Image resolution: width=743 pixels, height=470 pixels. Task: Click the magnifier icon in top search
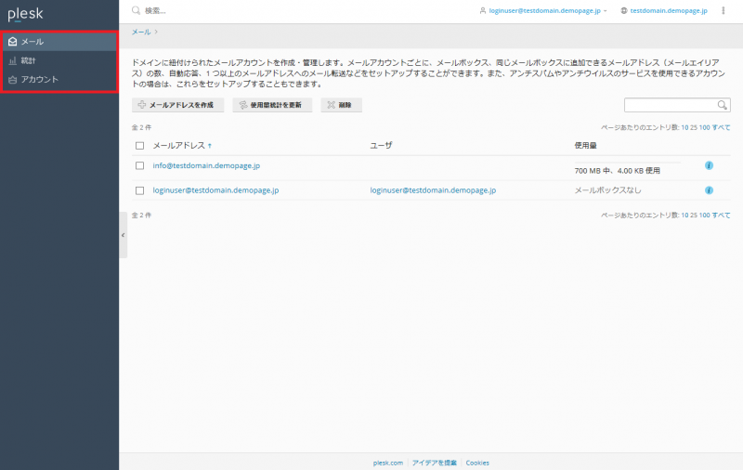coord(137,10)
